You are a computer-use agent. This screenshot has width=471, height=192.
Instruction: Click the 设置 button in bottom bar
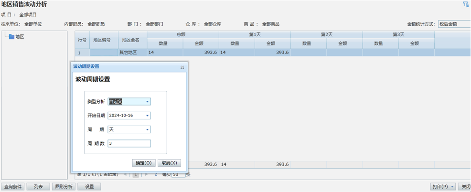pyautogui.click(x=89, y=187)
